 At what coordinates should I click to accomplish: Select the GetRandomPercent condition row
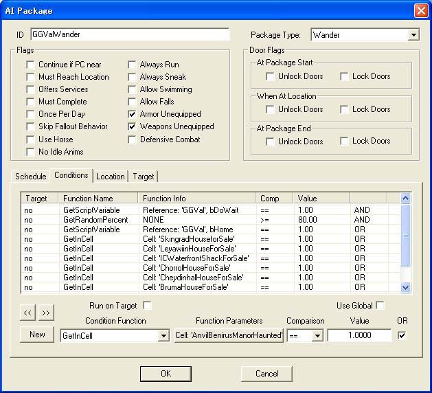coord(211,220)
